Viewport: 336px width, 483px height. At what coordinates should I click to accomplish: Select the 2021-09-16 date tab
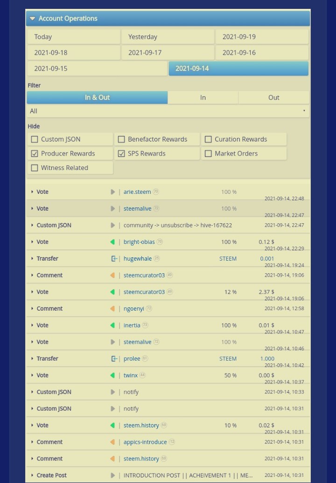262,53
